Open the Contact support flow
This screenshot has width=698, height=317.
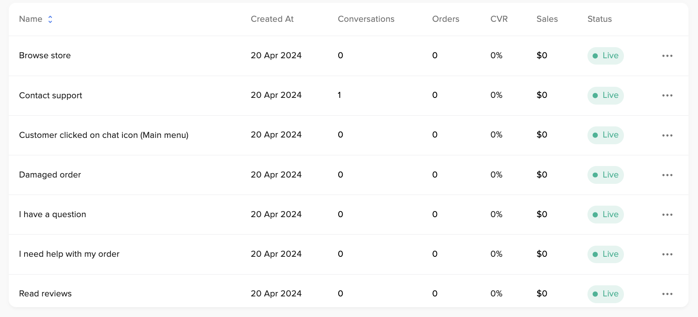click(51, 95)
